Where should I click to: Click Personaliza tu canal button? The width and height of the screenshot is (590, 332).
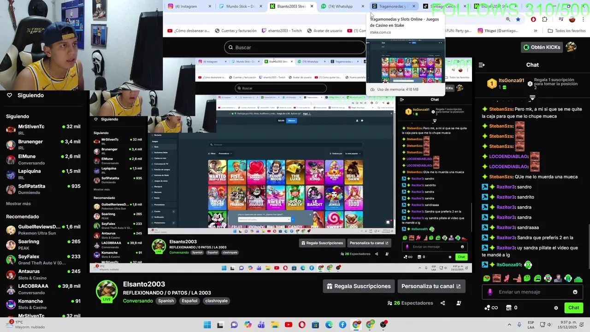[x=431, y=286]
